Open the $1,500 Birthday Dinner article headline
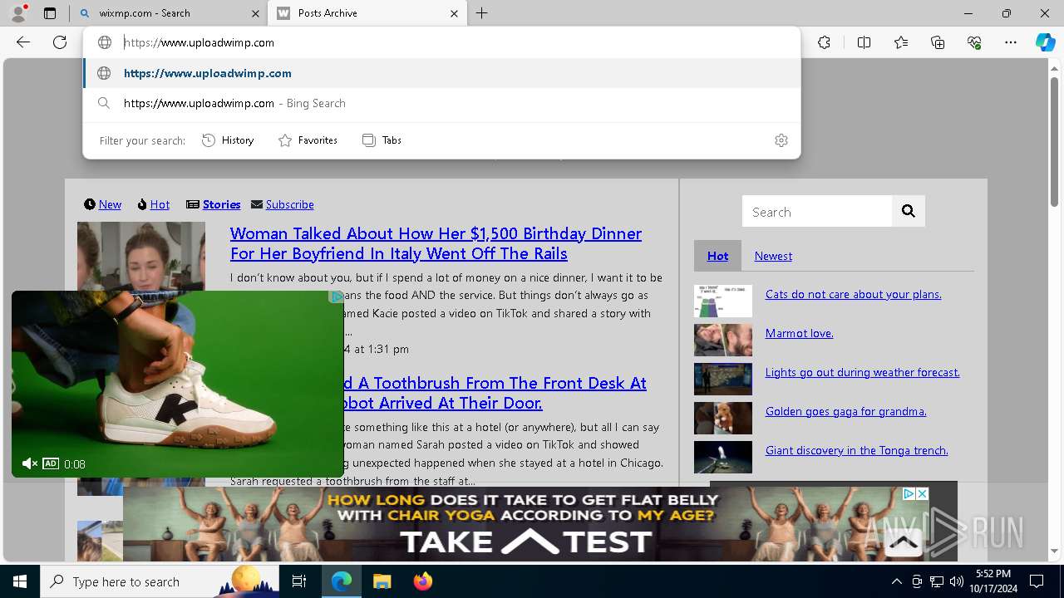 coord(436,243)
